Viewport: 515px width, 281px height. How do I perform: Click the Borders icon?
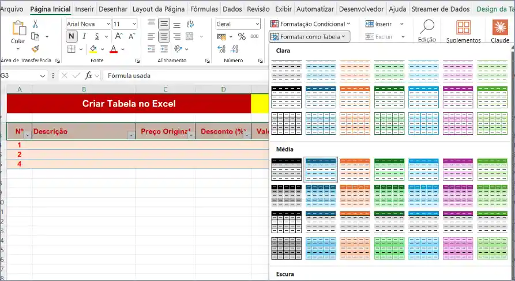[x=72, y=49]
